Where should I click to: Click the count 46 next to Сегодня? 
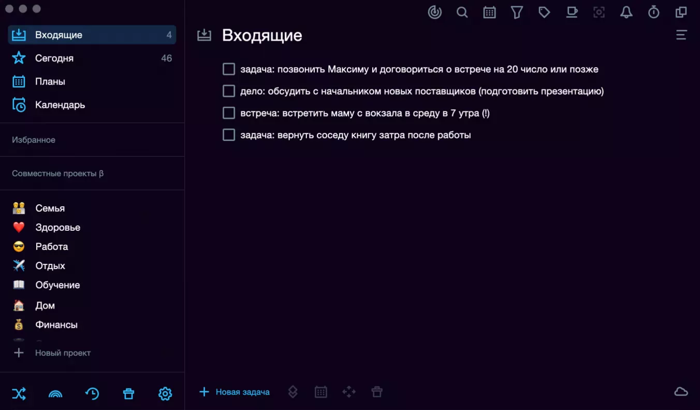(166, 58)
